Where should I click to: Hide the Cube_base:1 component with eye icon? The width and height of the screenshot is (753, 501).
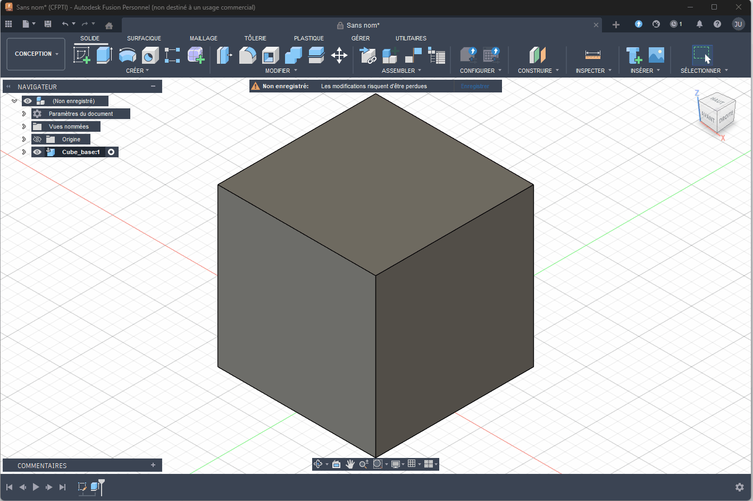pos(37,152)
